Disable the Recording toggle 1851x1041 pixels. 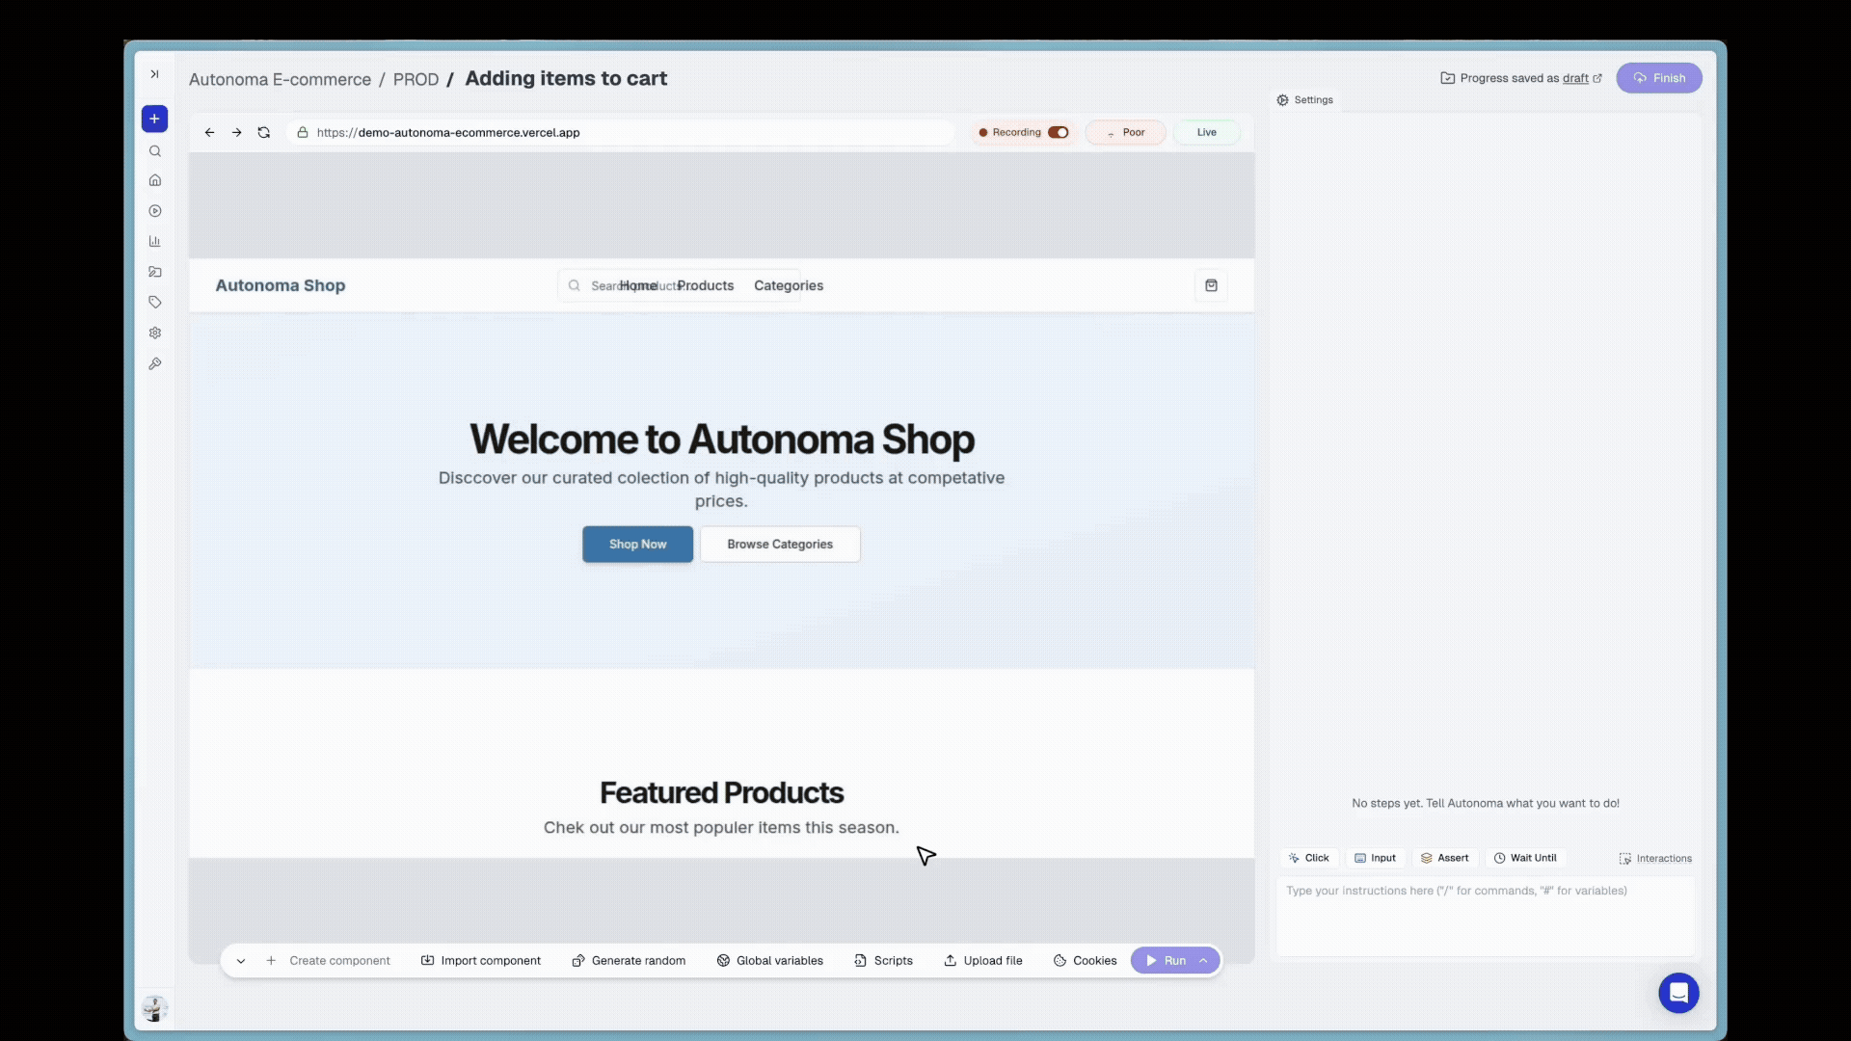point(1058,132)
